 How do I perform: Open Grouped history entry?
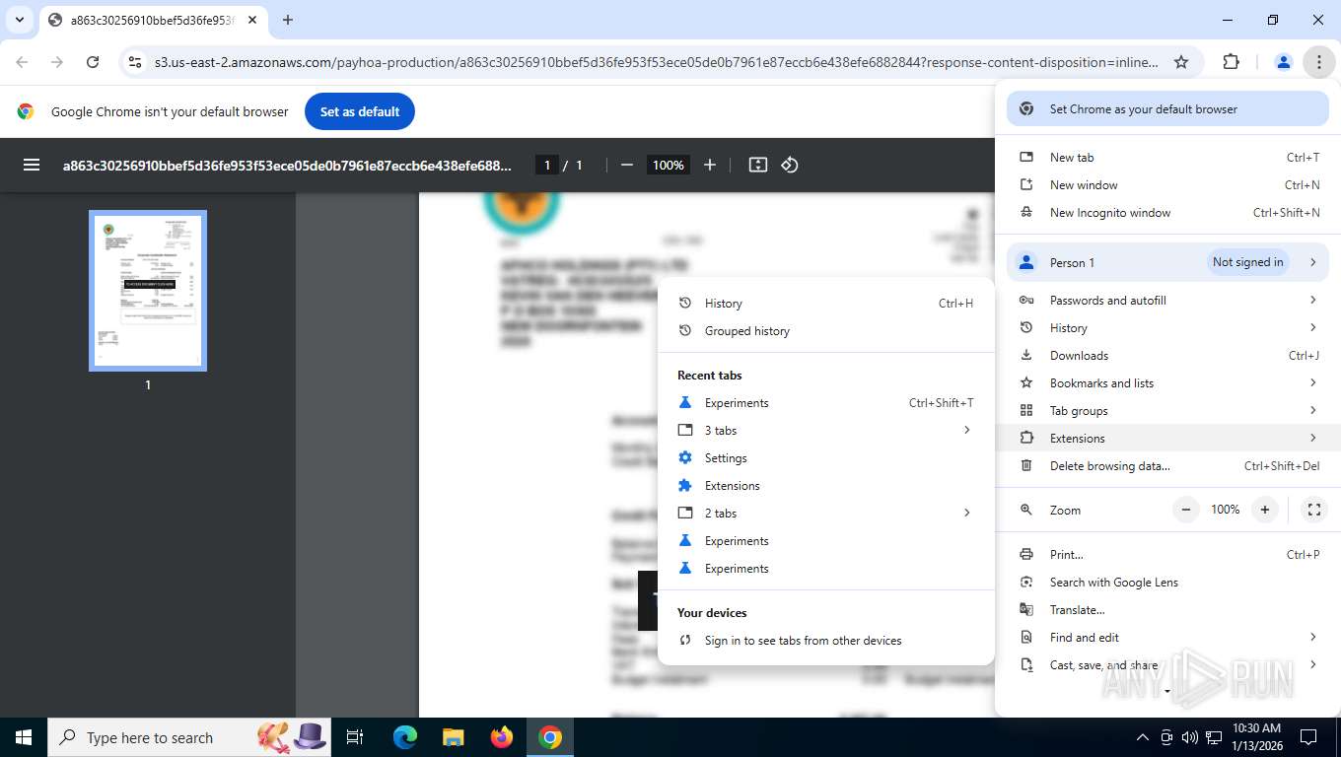point(826,331)
